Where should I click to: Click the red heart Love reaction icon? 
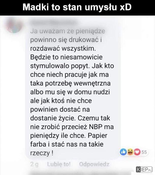tap(137, 152)
